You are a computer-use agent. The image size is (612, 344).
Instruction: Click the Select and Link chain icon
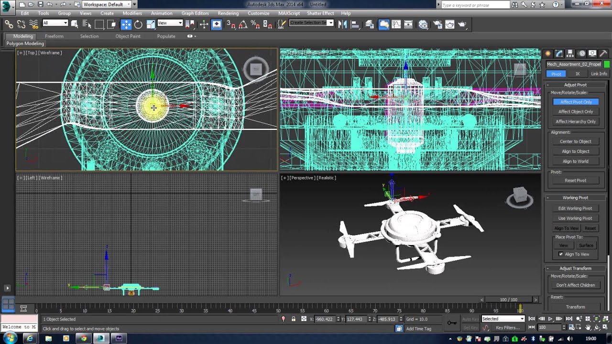[9, 24]
